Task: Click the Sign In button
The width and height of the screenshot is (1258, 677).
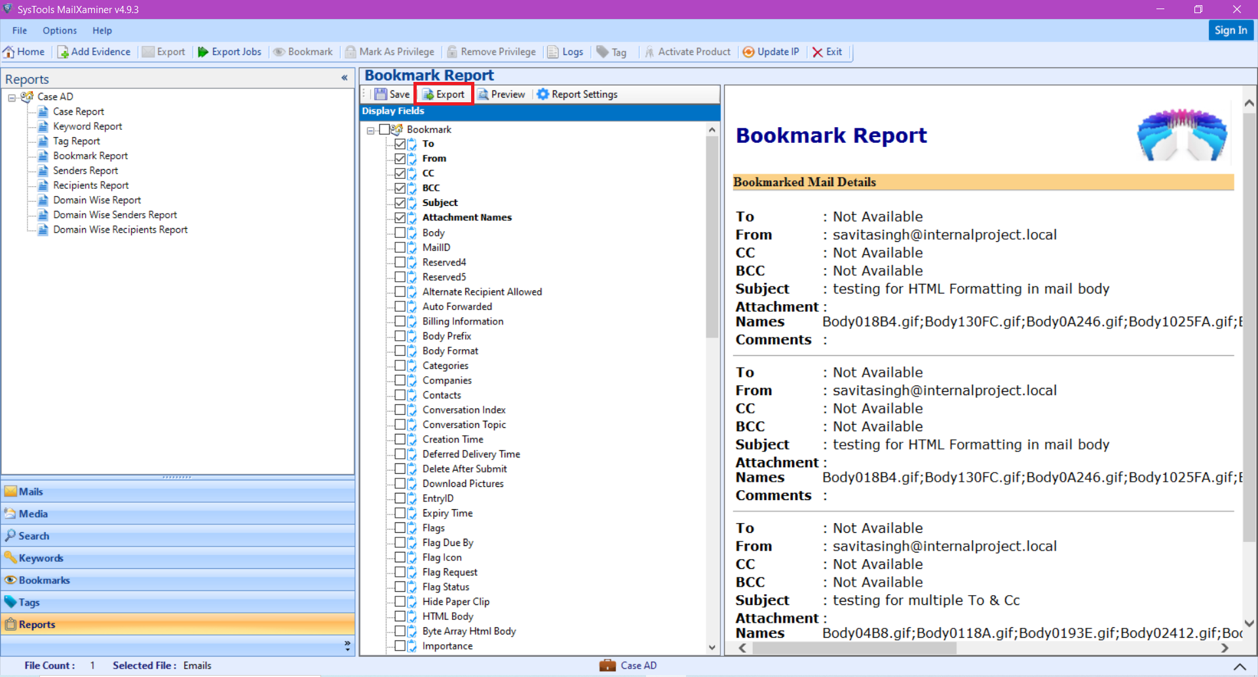Action: (1230, 30)
